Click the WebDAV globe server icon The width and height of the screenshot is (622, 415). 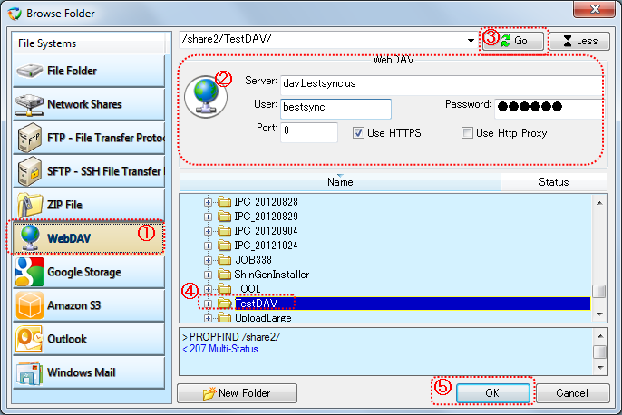pos(206,97)
